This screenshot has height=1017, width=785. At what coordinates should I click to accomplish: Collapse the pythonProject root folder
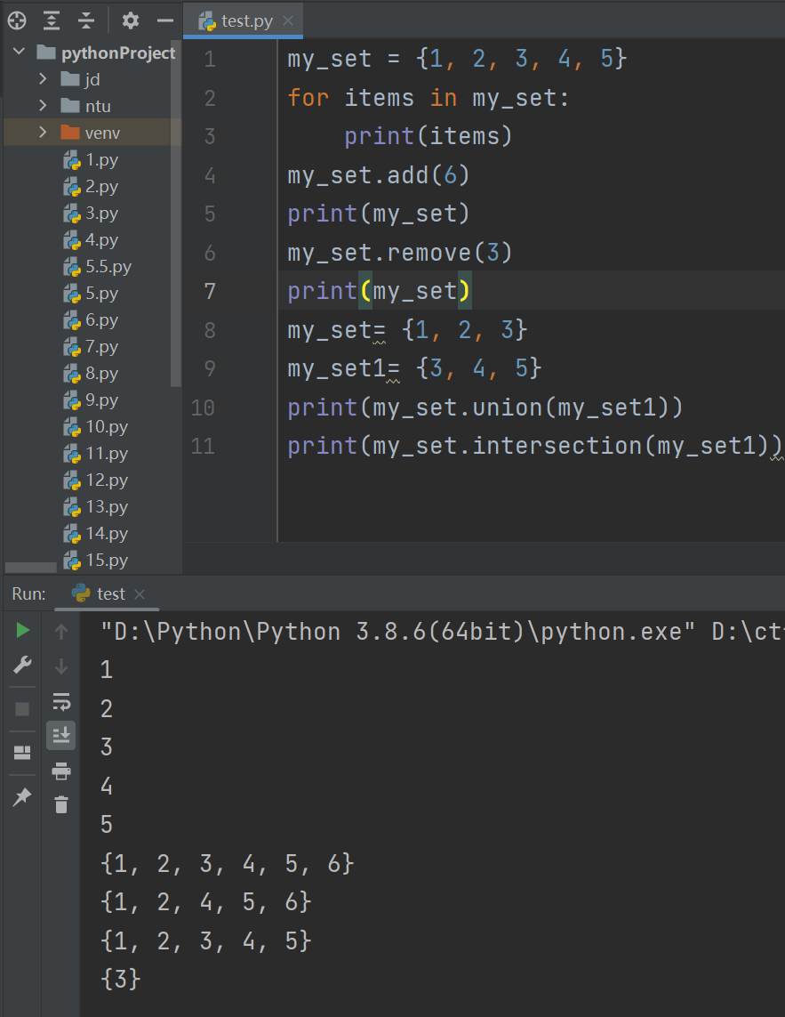point(20,52)
